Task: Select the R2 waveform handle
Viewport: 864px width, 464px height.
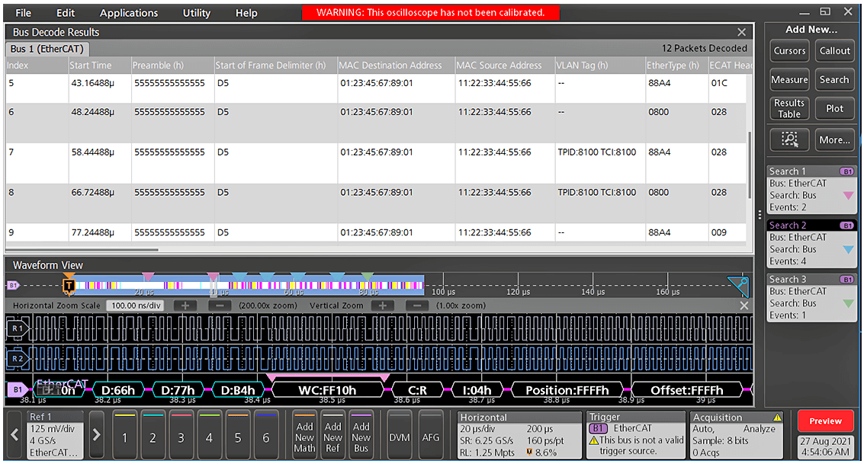Action: 17,358
